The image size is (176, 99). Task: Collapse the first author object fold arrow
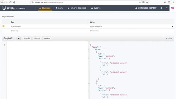point(89,52)
